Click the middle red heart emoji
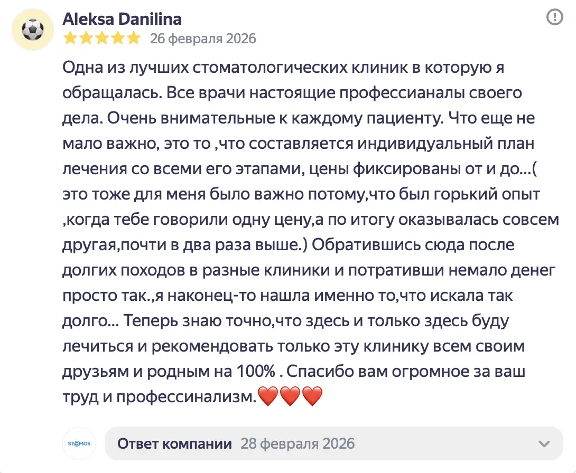 point(290,396)
